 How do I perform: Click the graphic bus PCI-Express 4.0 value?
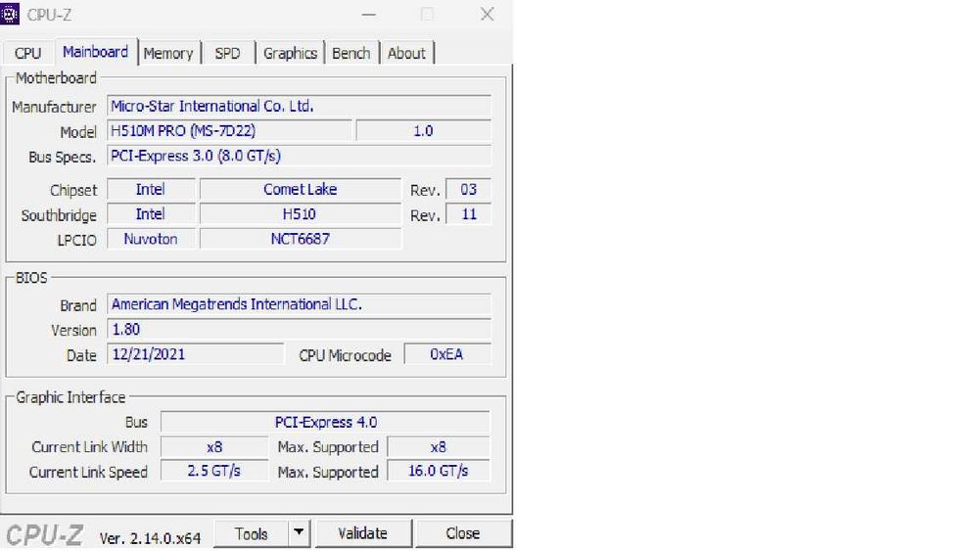(x=325, y=422)
